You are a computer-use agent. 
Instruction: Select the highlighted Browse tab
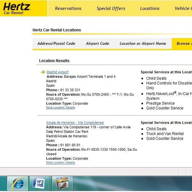point(182,44)
